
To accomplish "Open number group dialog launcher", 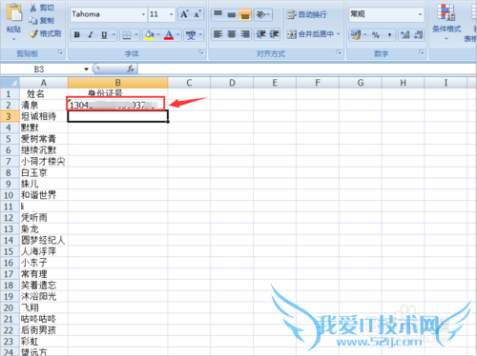I will coord(422,52).
